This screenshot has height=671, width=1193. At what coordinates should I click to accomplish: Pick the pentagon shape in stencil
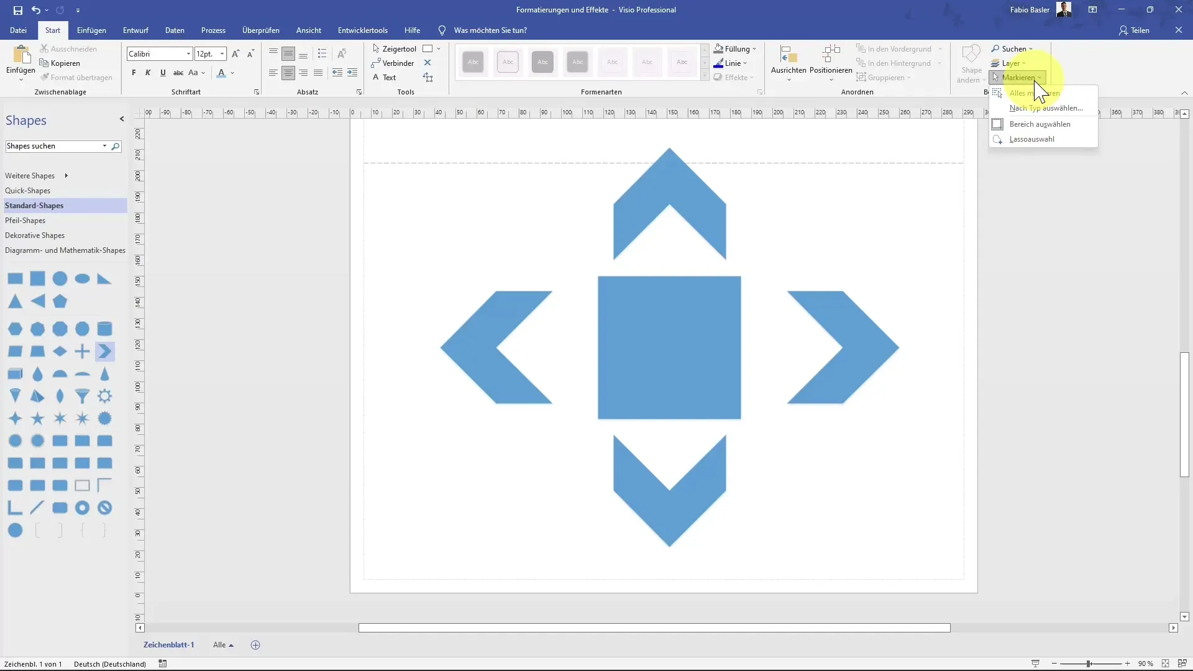coord(60,301)
